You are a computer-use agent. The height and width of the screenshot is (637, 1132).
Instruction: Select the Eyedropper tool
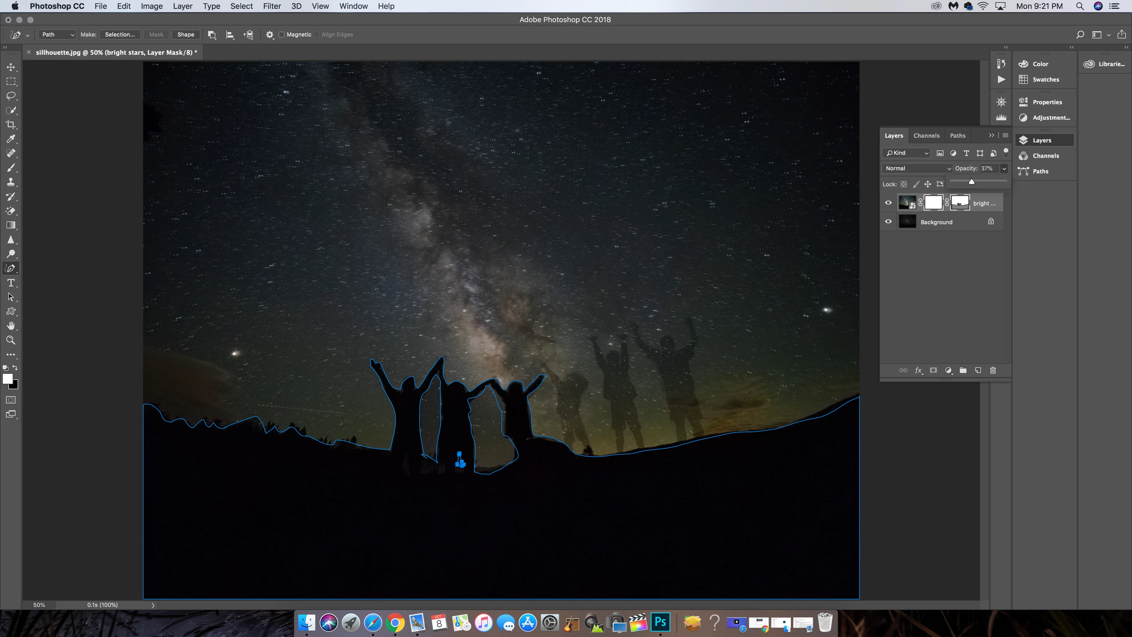[11, 139]
